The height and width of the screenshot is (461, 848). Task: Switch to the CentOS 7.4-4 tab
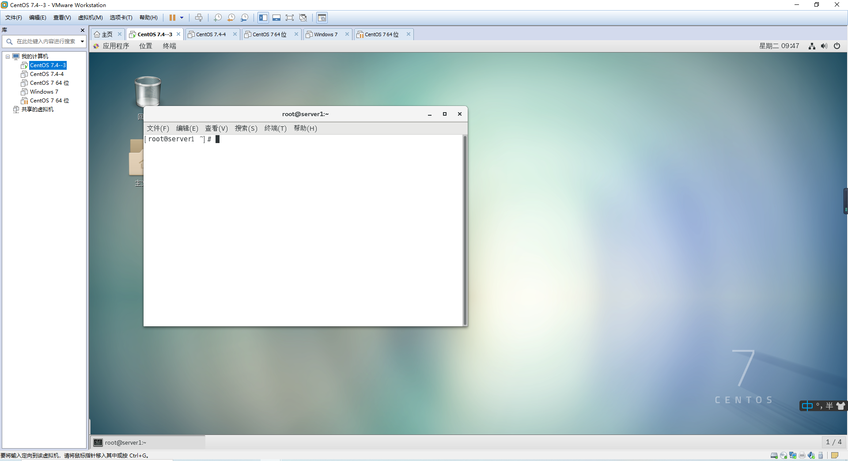pyautogui.click(x=211, y=34)
